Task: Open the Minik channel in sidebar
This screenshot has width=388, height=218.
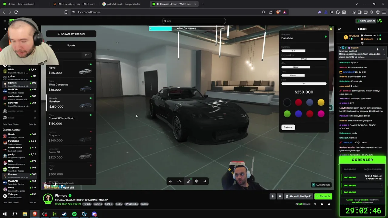Action: tap(19, 71)
